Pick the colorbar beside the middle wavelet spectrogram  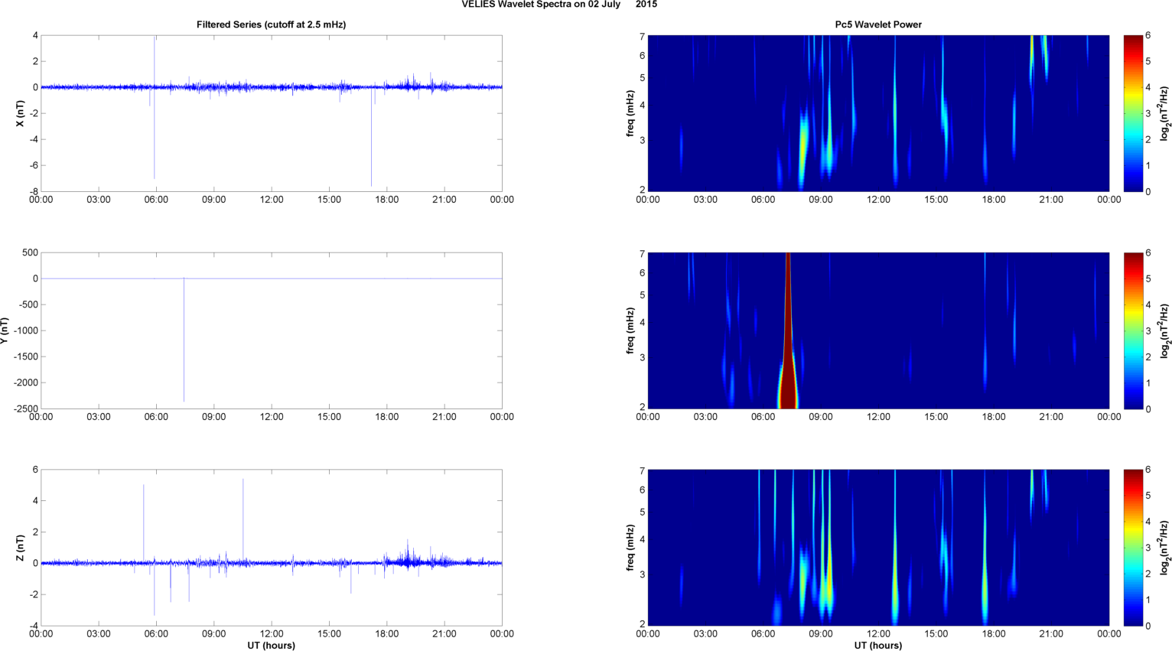pos(1134,330)
